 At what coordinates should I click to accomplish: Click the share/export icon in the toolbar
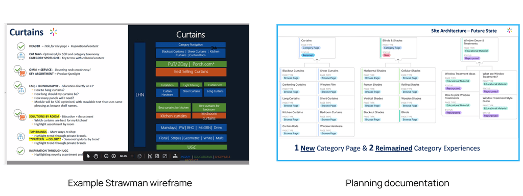point(175,156)
